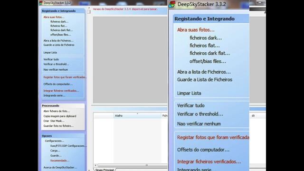The image size is (304, 171).
Task: Click the DeepSkyStacker app icon in the enlarged title bar
Action: pos(172,4)
